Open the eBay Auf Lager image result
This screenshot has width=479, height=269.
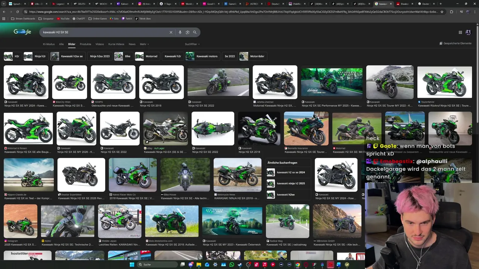tap(165, 129)
